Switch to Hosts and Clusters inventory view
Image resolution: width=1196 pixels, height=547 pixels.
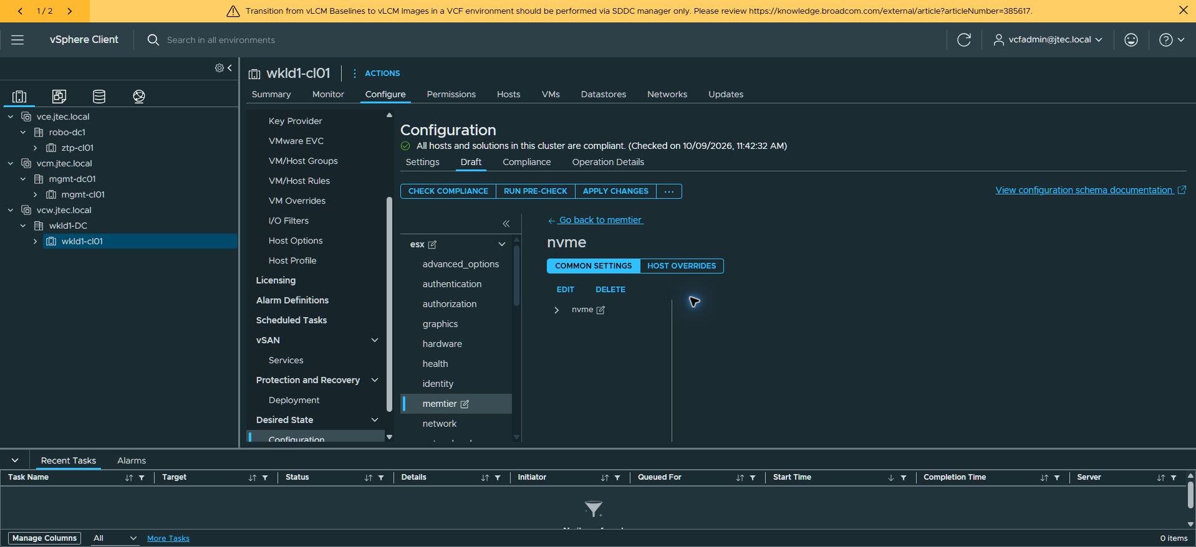tap(19, 96)
